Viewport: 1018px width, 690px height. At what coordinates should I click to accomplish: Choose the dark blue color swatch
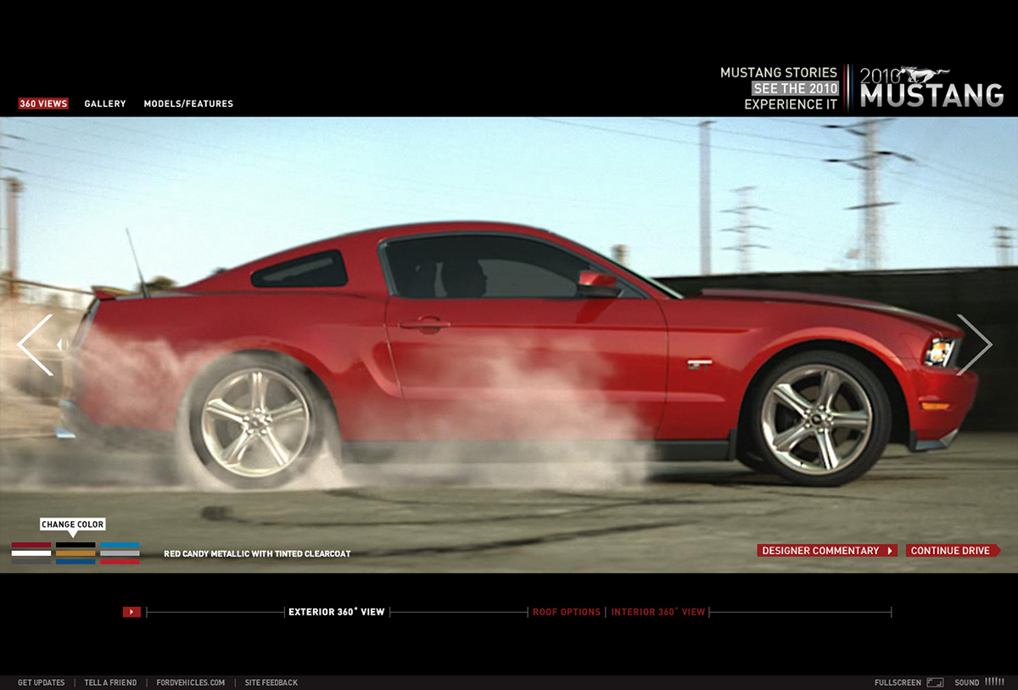click(76, 561)
